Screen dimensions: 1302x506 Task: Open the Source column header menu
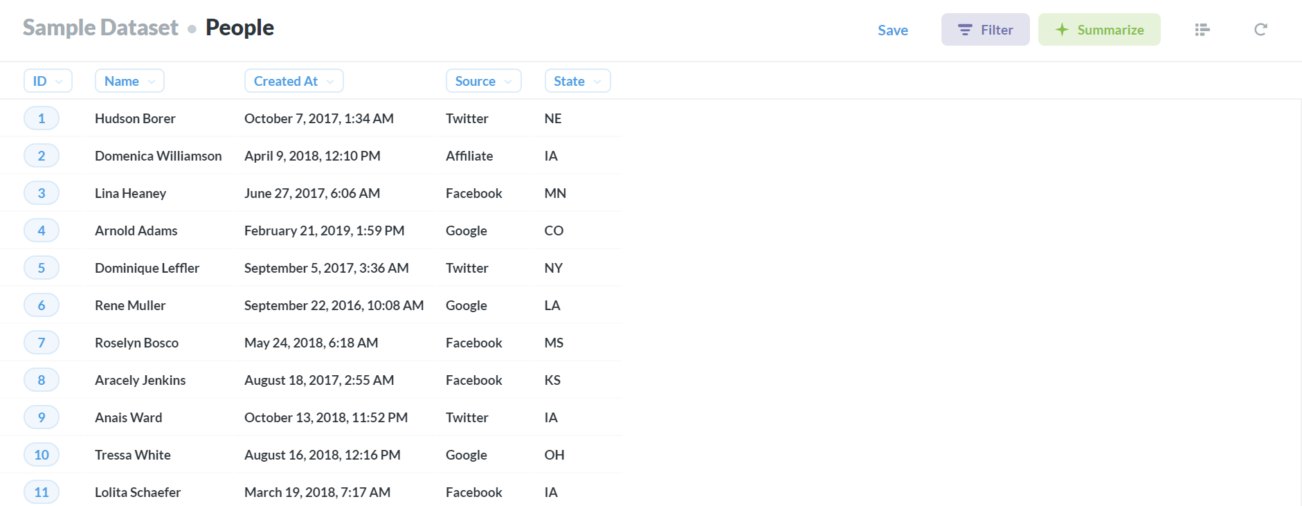tap(483, 81)
